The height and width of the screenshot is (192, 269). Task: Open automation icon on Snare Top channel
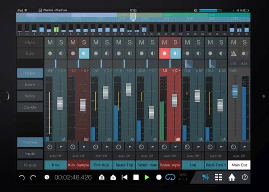coord(118,147)
